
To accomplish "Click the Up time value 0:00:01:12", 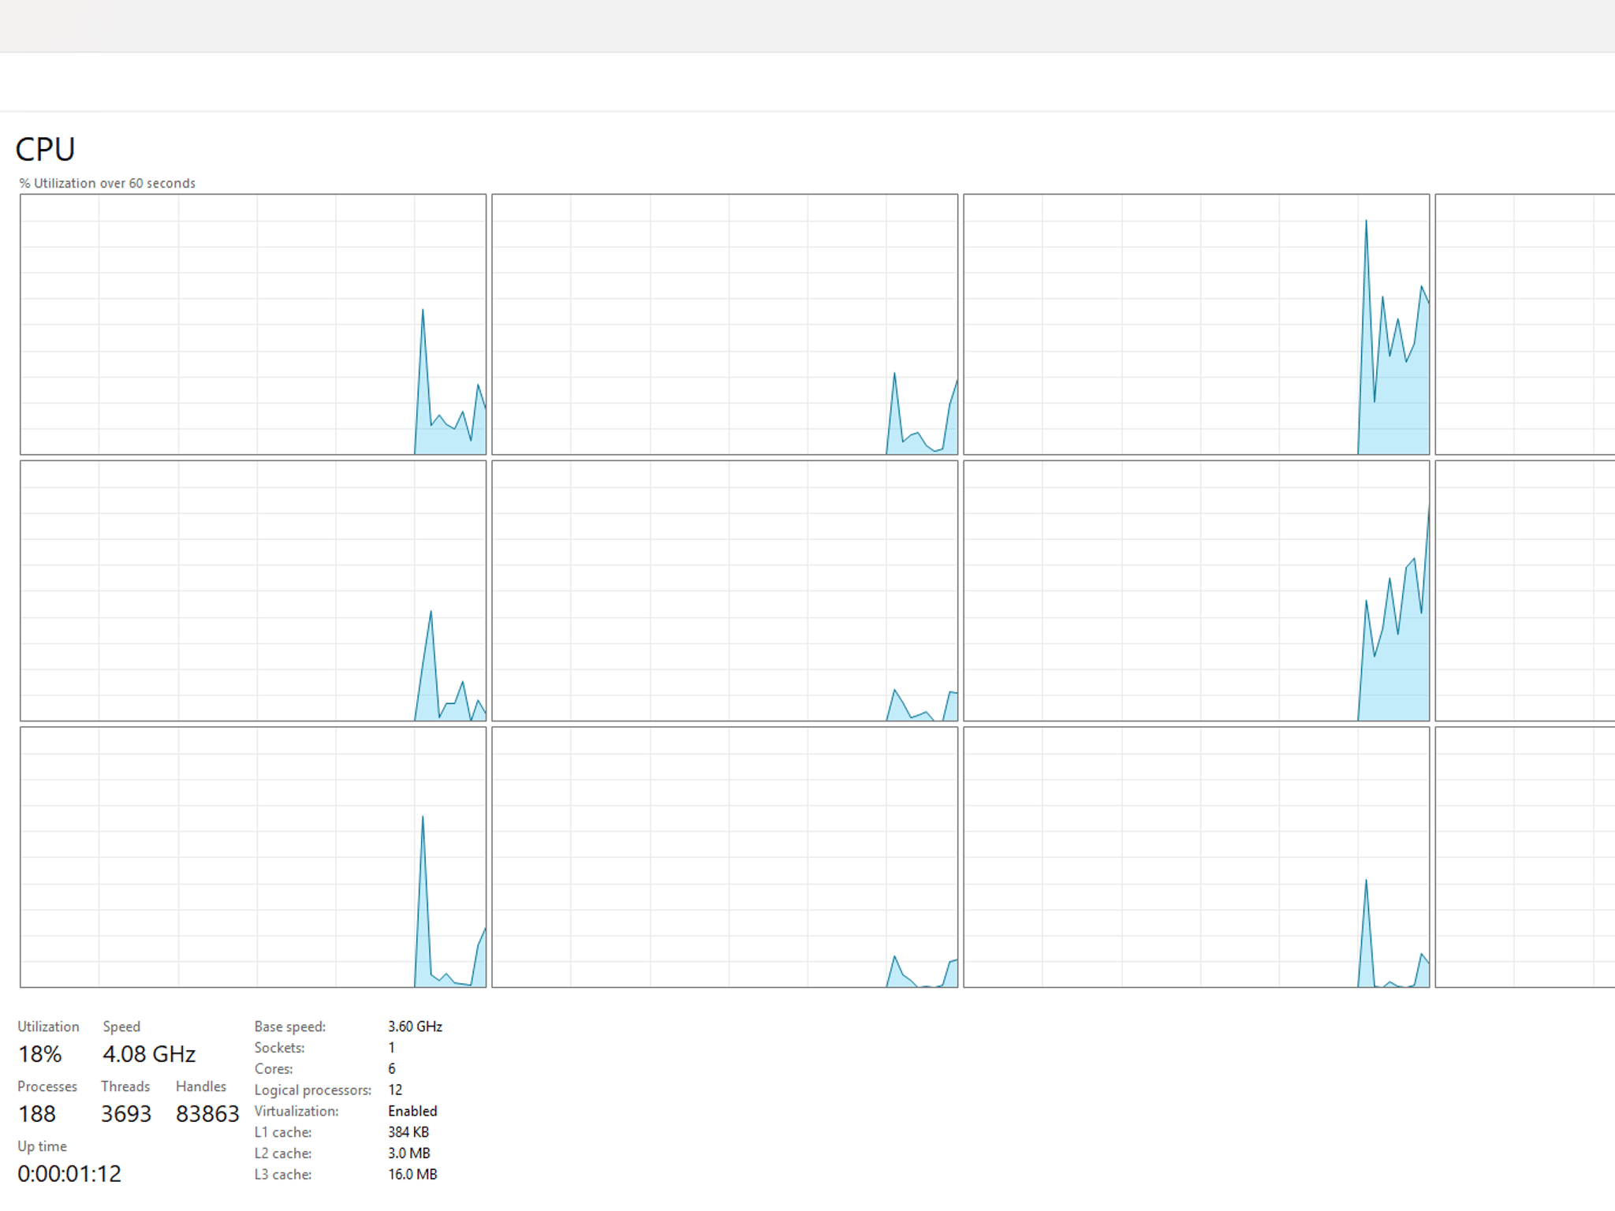I will point(69,1174).
